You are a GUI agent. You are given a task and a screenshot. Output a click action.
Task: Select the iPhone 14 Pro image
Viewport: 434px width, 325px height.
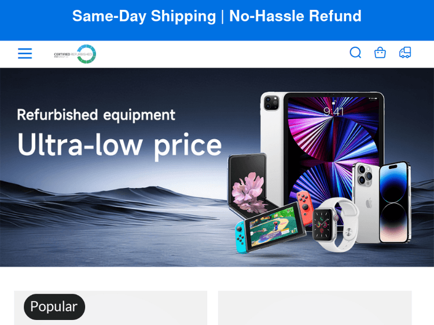click(382, 203)
